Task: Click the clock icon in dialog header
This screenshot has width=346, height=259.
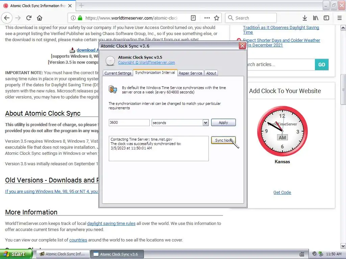Action: click(110, 61)
